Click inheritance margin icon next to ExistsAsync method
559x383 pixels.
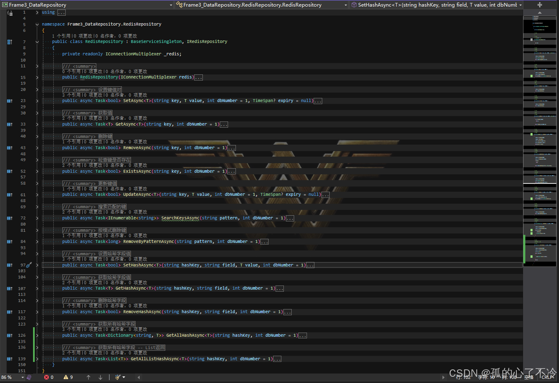click(x=10, y=171)
